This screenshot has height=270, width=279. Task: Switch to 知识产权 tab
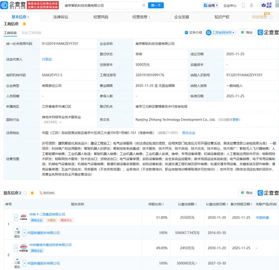click(222, 17)
